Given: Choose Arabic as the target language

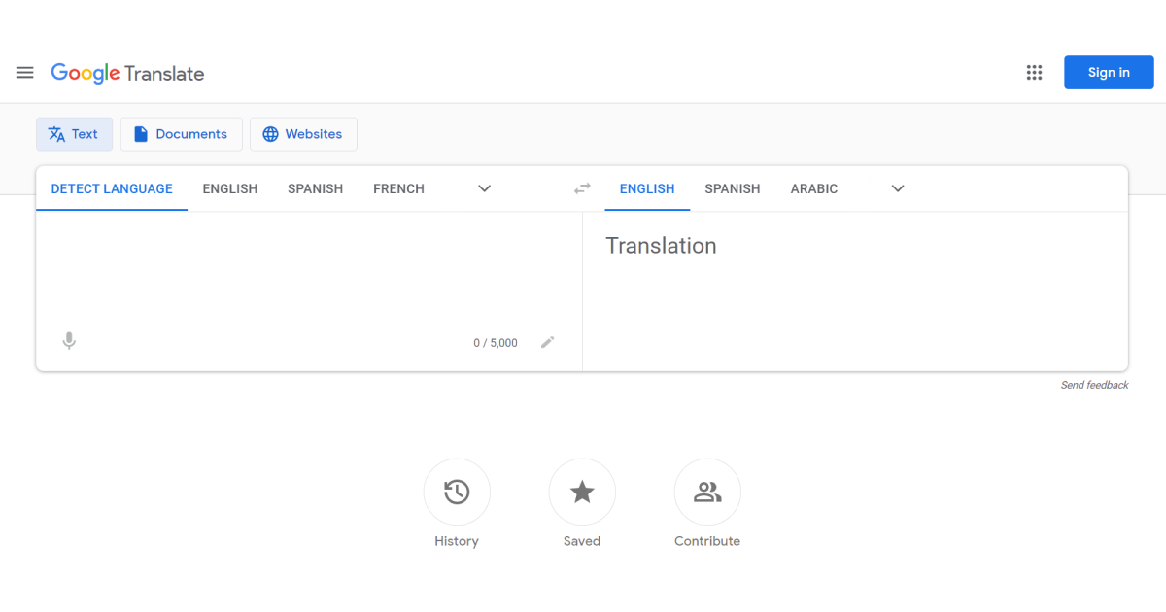Looking at the screenshot, I should tap(814, 188).
